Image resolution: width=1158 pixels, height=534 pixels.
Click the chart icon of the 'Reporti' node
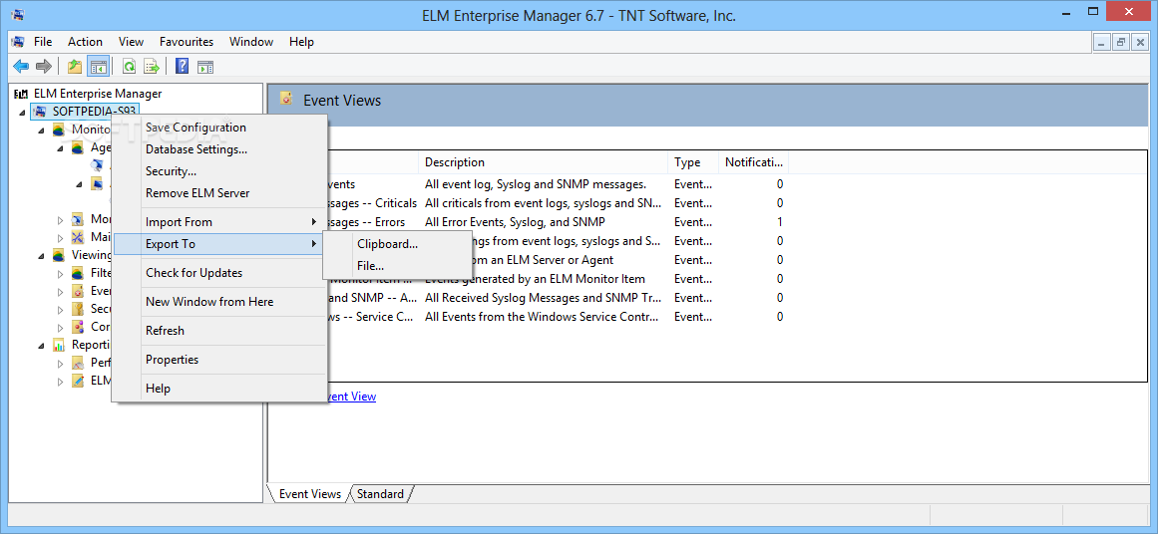tap(59, 345)
